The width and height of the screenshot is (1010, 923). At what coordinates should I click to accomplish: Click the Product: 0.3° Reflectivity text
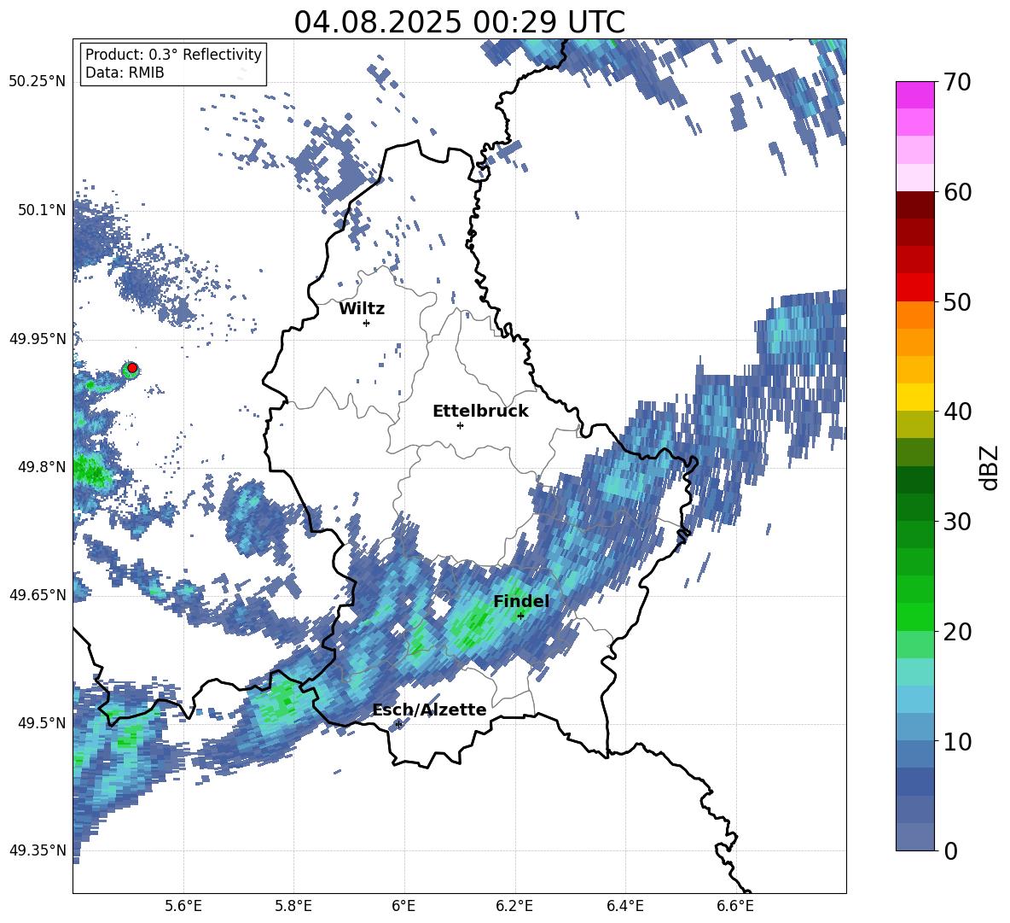click(173, 55)
